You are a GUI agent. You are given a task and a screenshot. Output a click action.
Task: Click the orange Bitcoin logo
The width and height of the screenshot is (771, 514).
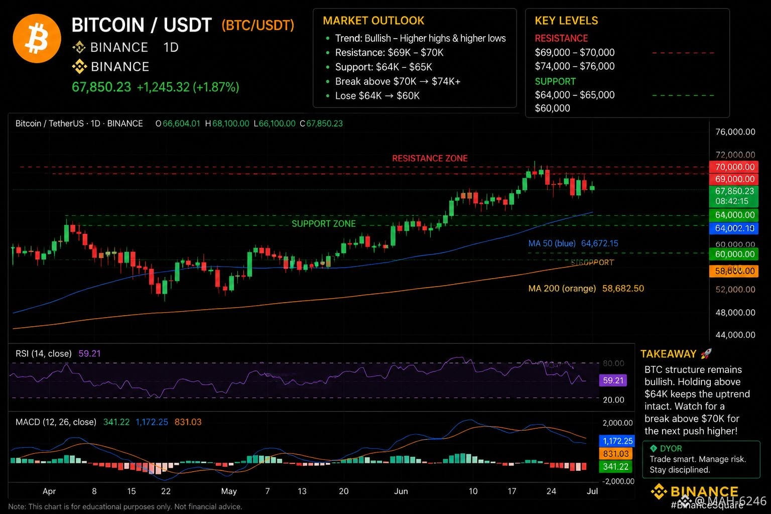[37, 39]
